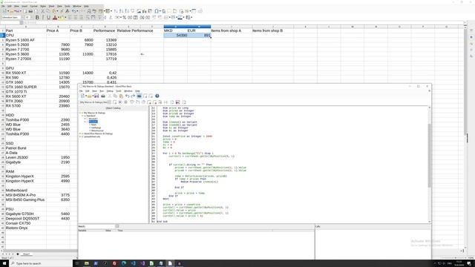Open Font Name dropdown in Calc
The height and width of the screenshot is (267, 475).
(x=22, y=17)
